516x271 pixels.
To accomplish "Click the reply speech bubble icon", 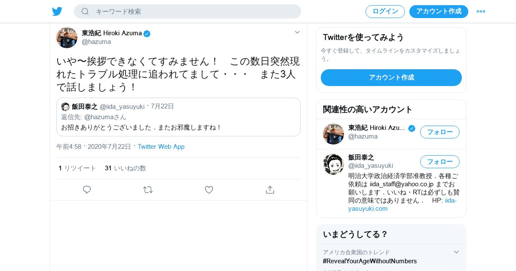I will tap(87, 190).
